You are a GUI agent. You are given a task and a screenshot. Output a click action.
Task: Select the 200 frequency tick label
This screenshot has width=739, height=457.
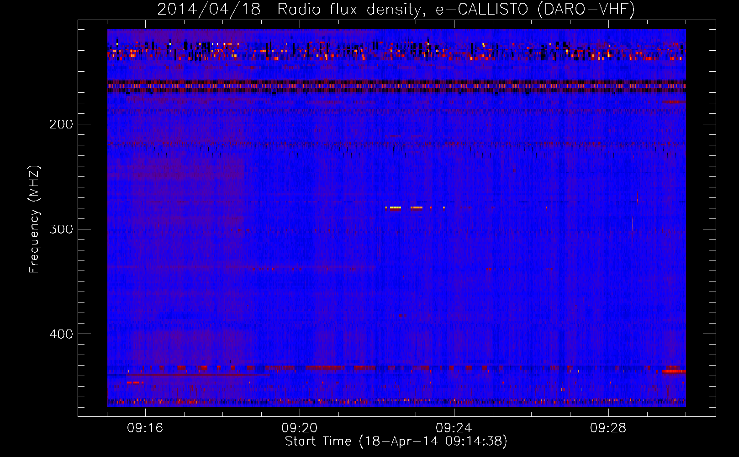[x=61, y=124]
